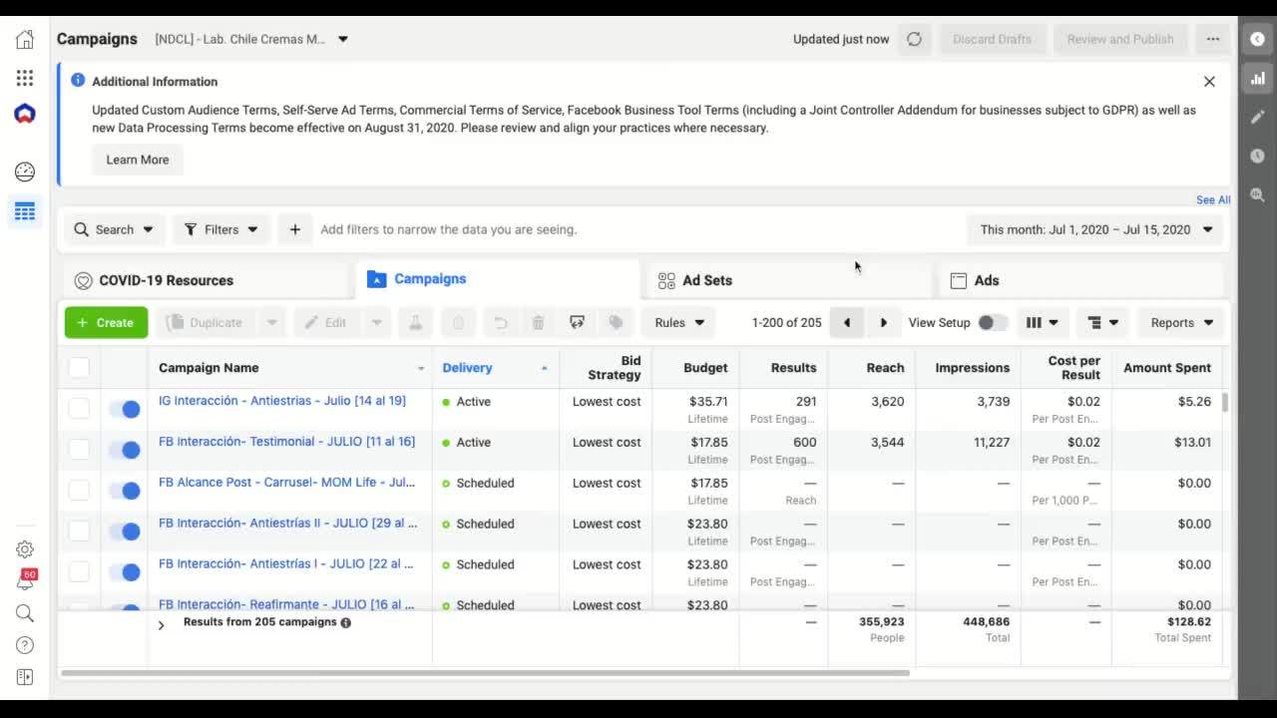1277x718 pixels.
Task: Toggle off the IG Interacción Antiestrias campaign
Action: click(125, 409)
